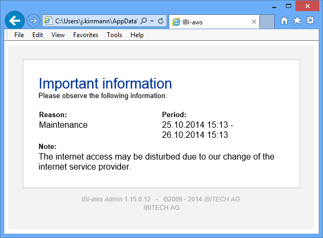This screenshot has height=238, width=323.
Task: Open the Favorites menu
Action: [85, 35]
